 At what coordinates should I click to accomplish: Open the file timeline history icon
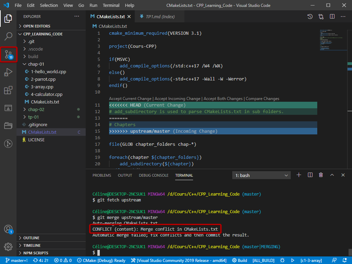click(310, 16)
